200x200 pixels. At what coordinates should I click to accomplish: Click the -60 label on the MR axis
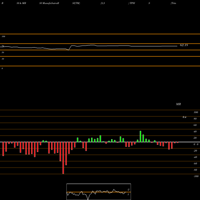[195, 164]
